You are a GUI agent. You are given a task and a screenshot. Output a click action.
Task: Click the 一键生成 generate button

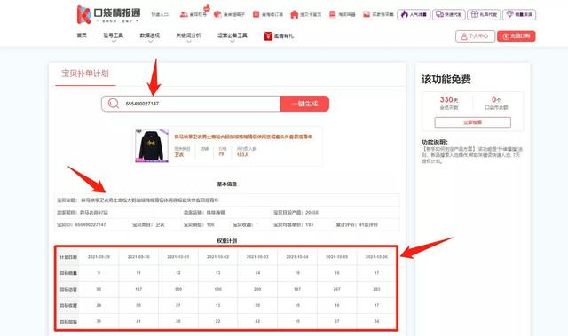(304, 104)
